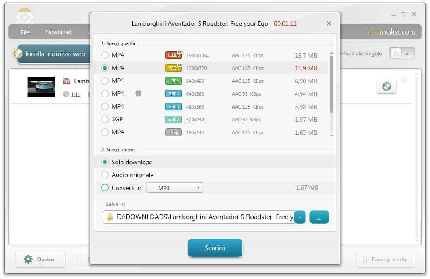Remove the Lamborghini item with the X icon
Image resolution: width=430 pixels, height=279 pixels.
[x=404, y=79]
